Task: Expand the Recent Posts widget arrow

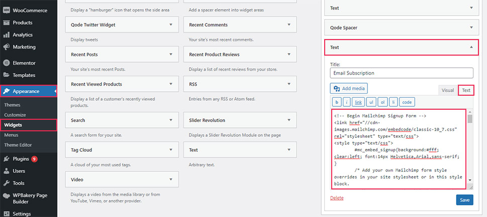Action: [171, 54]
